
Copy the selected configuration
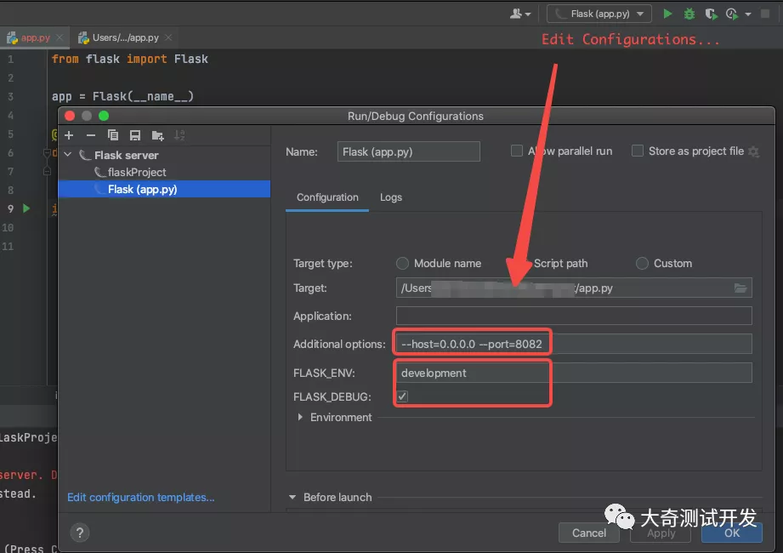pos(113,135)
